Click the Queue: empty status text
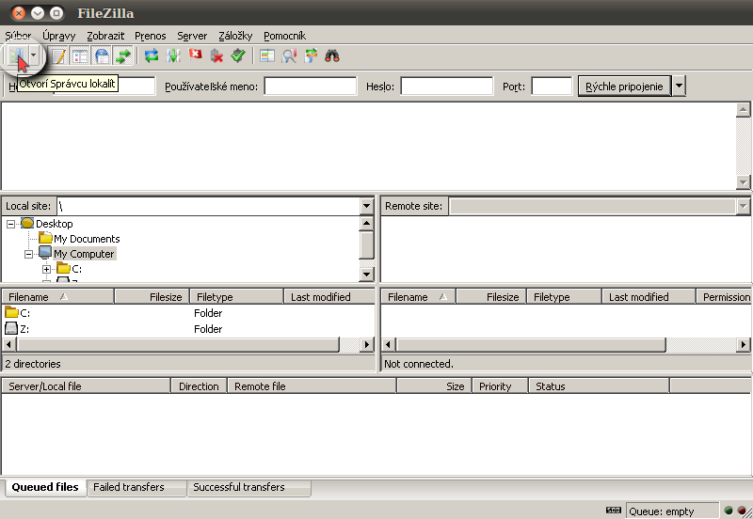Image resolution: width=753 pixels, height=519 pixels. (x=662, y=511)
